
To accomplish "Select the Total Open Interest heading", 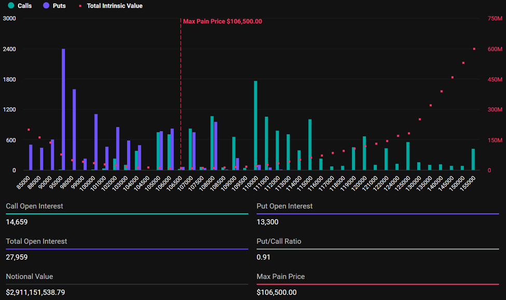I will pyautogui.click(x=36, y=241).
